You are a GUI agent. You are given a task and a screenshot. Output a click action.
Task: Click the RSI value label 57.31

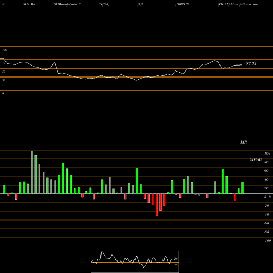tap(251, 63)
